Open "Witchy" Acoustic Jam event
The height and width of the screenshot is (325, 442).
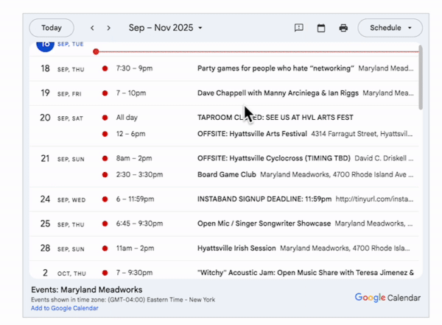(x=306, y=273)
